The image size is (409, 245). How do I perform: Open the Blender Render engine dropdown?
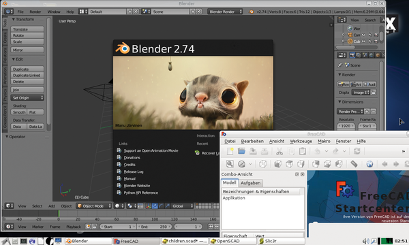click(225, 12)
